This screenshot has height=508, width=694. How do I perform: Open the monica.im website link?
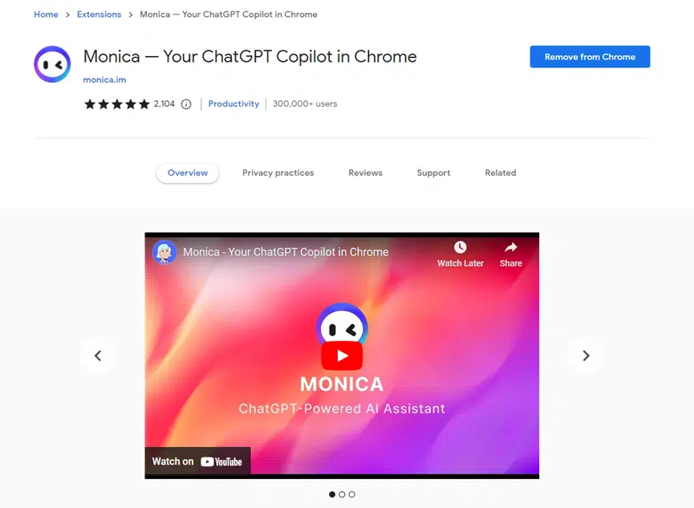[x=104, y=79]
